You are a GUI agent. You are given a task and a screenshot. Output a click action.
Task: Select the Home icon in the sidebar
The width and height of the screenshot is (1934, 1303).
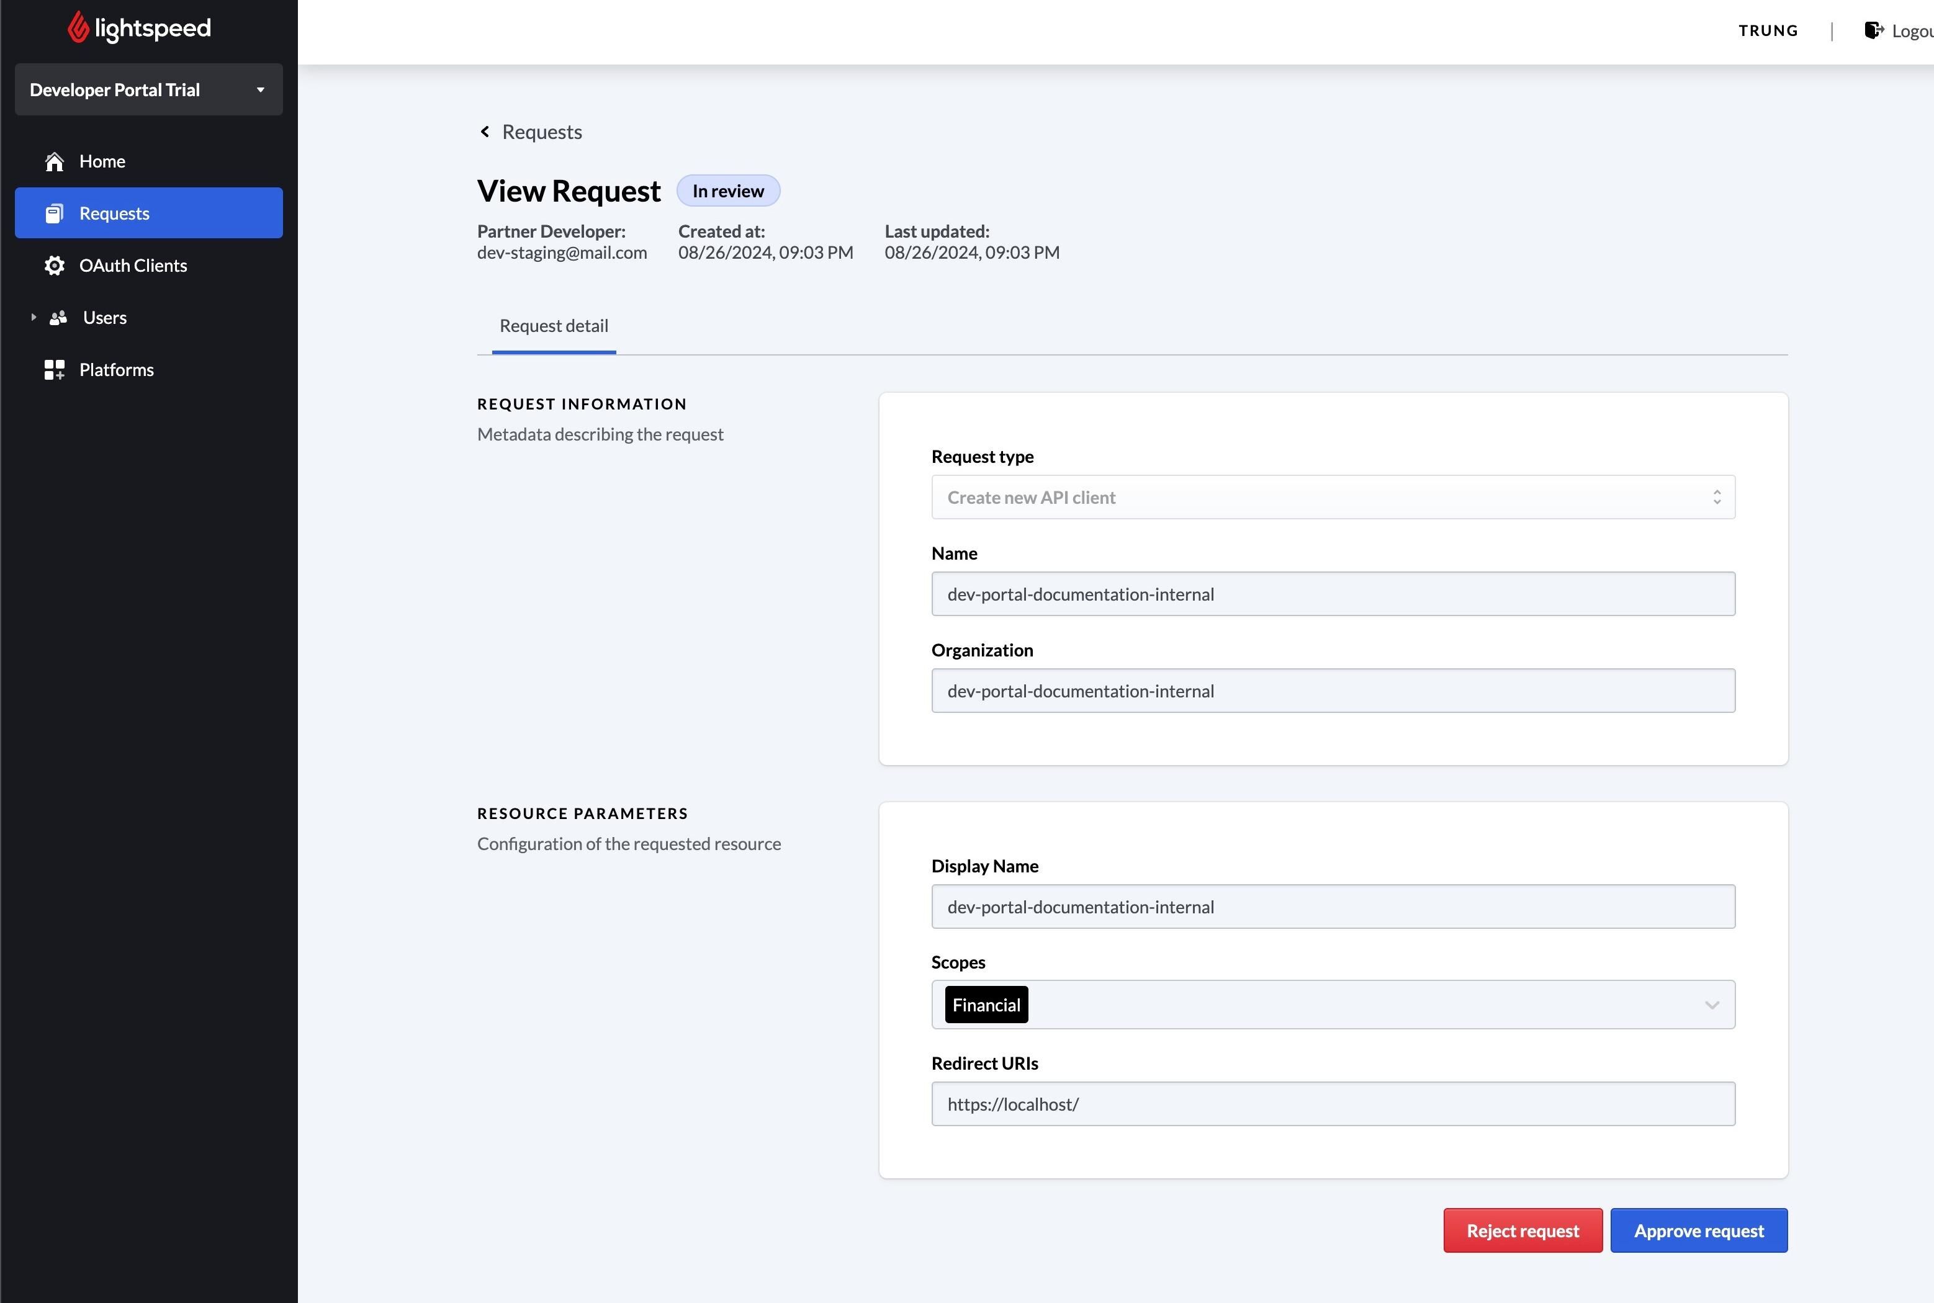tap(54, 161)
